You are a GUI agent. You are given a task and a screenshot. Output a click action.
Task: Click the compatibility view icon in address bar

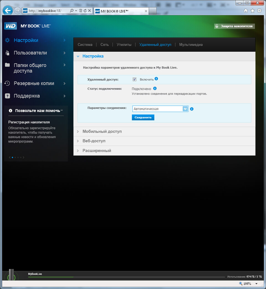pyautogui.click(x=81, y=11)
